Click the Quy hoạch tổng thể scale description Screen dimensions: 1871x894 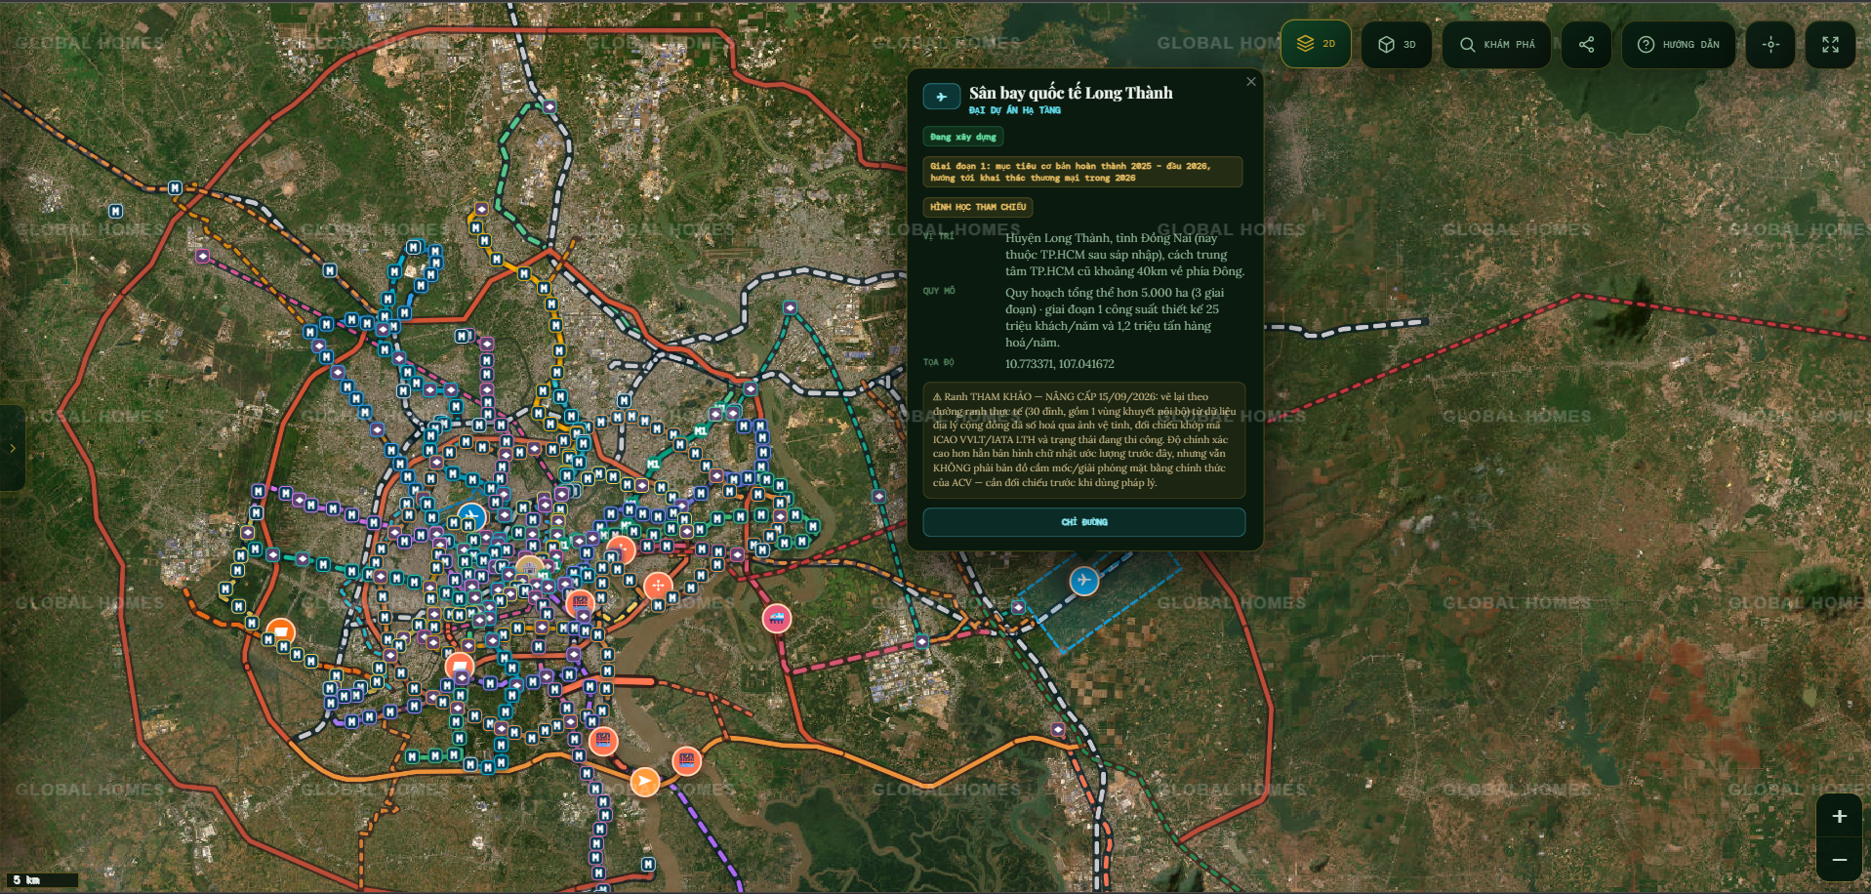click(x=1115, y=317)
